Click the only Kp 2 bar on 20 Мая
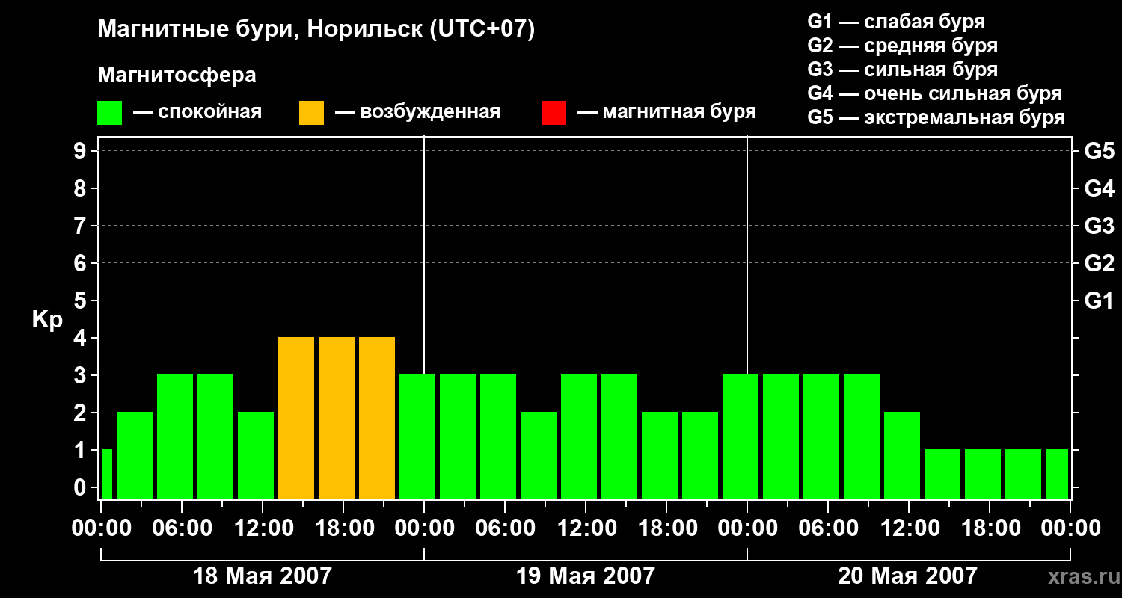This screenshot has width=1122, height=598. [x=902, y=455]
